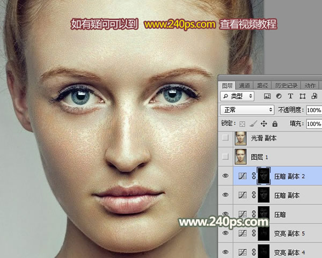Screen dimensions: 322x258
Task: Open the 正常 blend mode dropdown
Action: point(247,110)
